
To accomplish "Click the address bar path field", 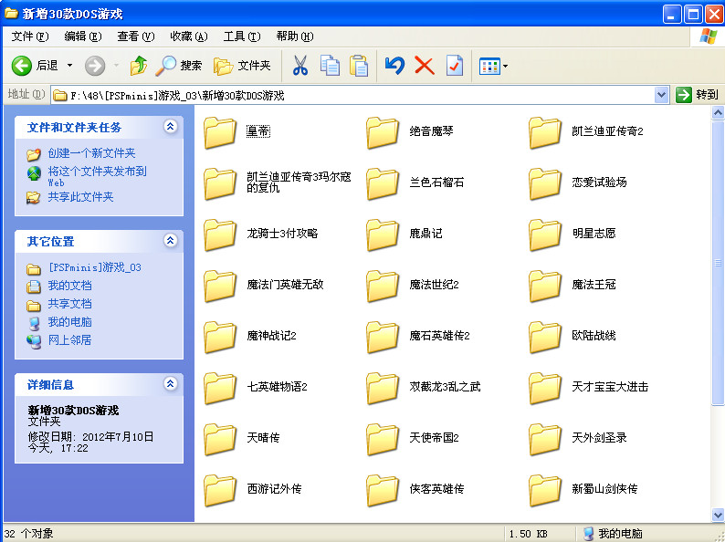I will 353,95.
